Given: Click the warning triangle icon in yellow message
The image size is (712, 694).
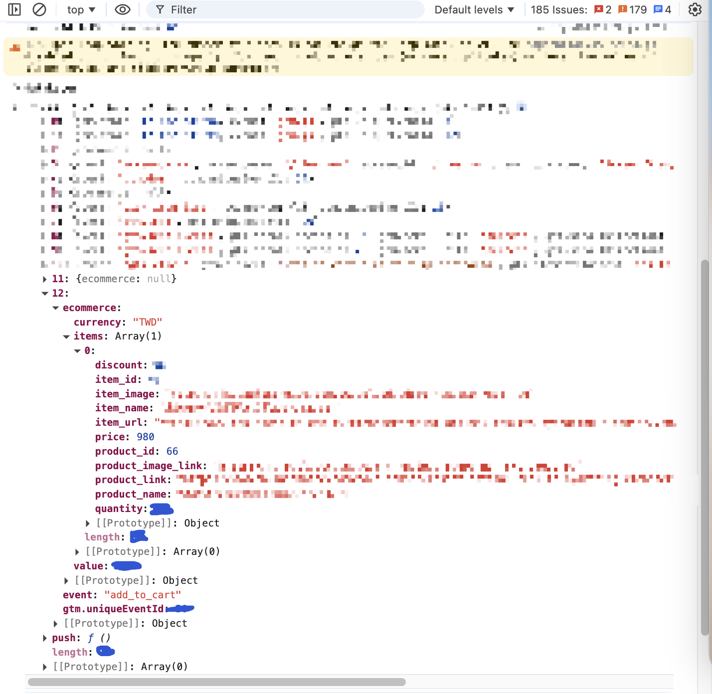Looking at the screenshot, I should (15, 48).
